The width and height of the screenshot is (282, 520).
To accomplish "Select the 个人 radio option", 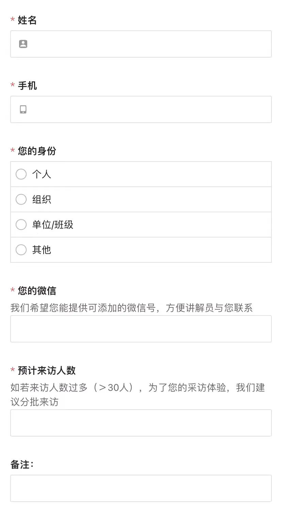I will (141, 174).
